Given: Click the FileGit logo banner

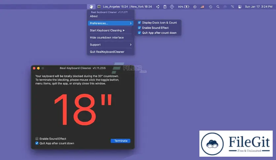Looking at the screenshot, I should point(236,143).
